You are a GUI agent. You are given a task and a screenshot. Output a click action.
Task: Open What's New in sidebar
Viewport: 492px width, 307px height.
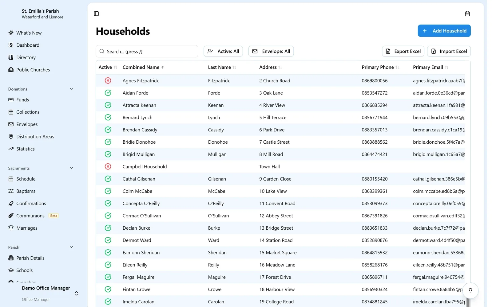pos(29,33)
